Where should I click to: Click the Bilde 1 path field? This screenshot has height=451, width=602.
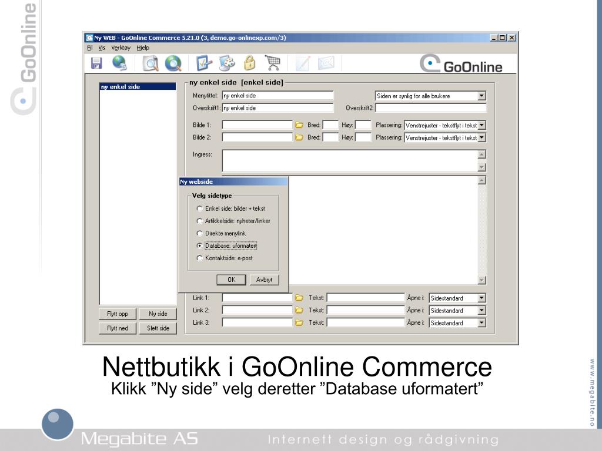(x=257, y=125)
